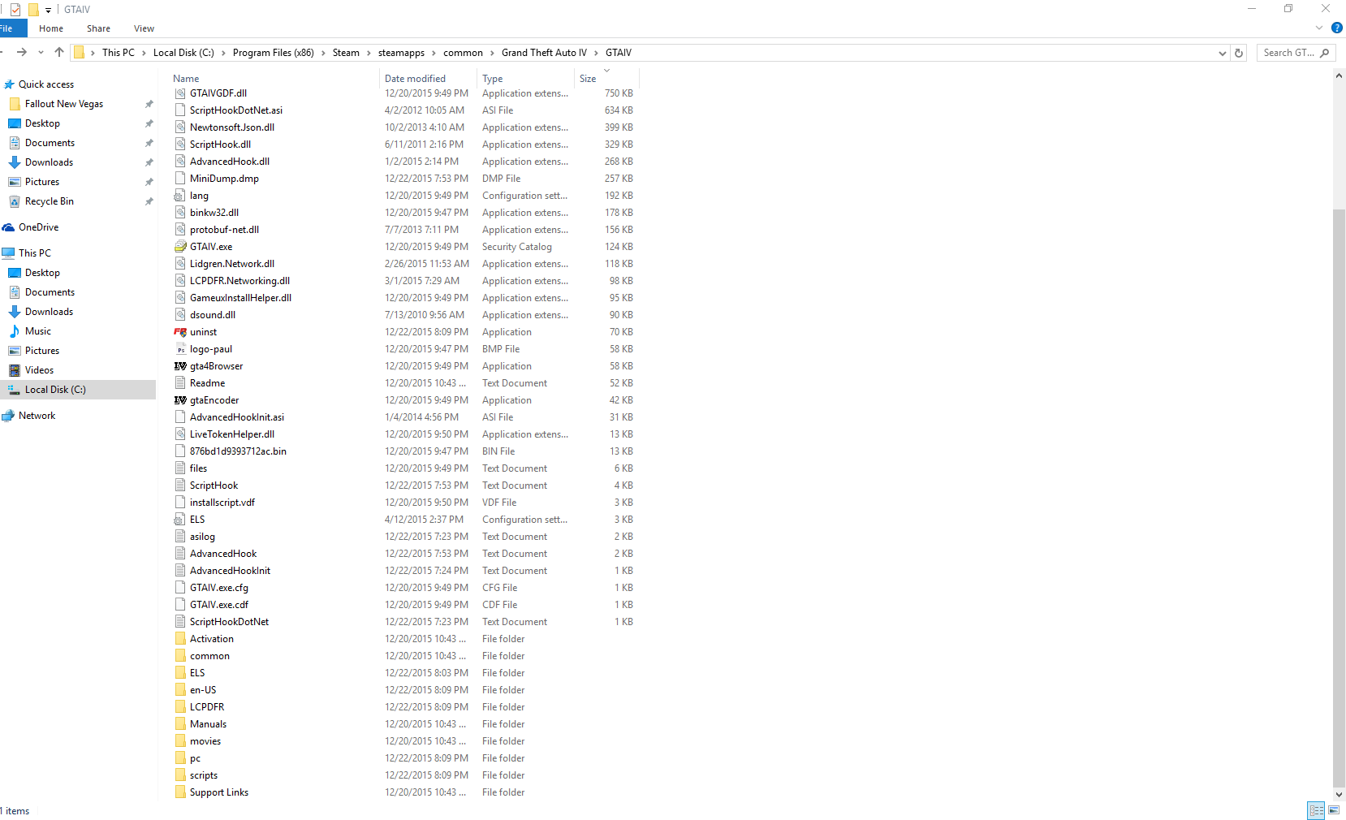Expand the chevron after Grand Theft Auto IV breadcrumb
The height and width of the screenshot is (820, 1346).
tap(596, 53)
